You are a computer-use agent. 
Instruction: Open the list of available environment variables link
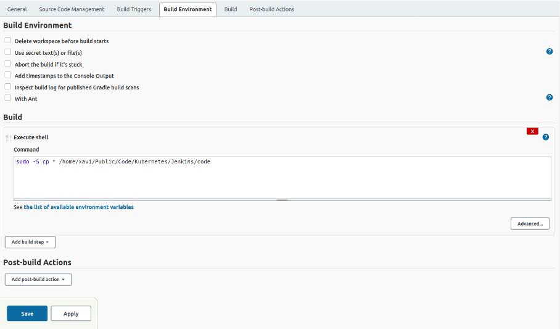[78, 207]
